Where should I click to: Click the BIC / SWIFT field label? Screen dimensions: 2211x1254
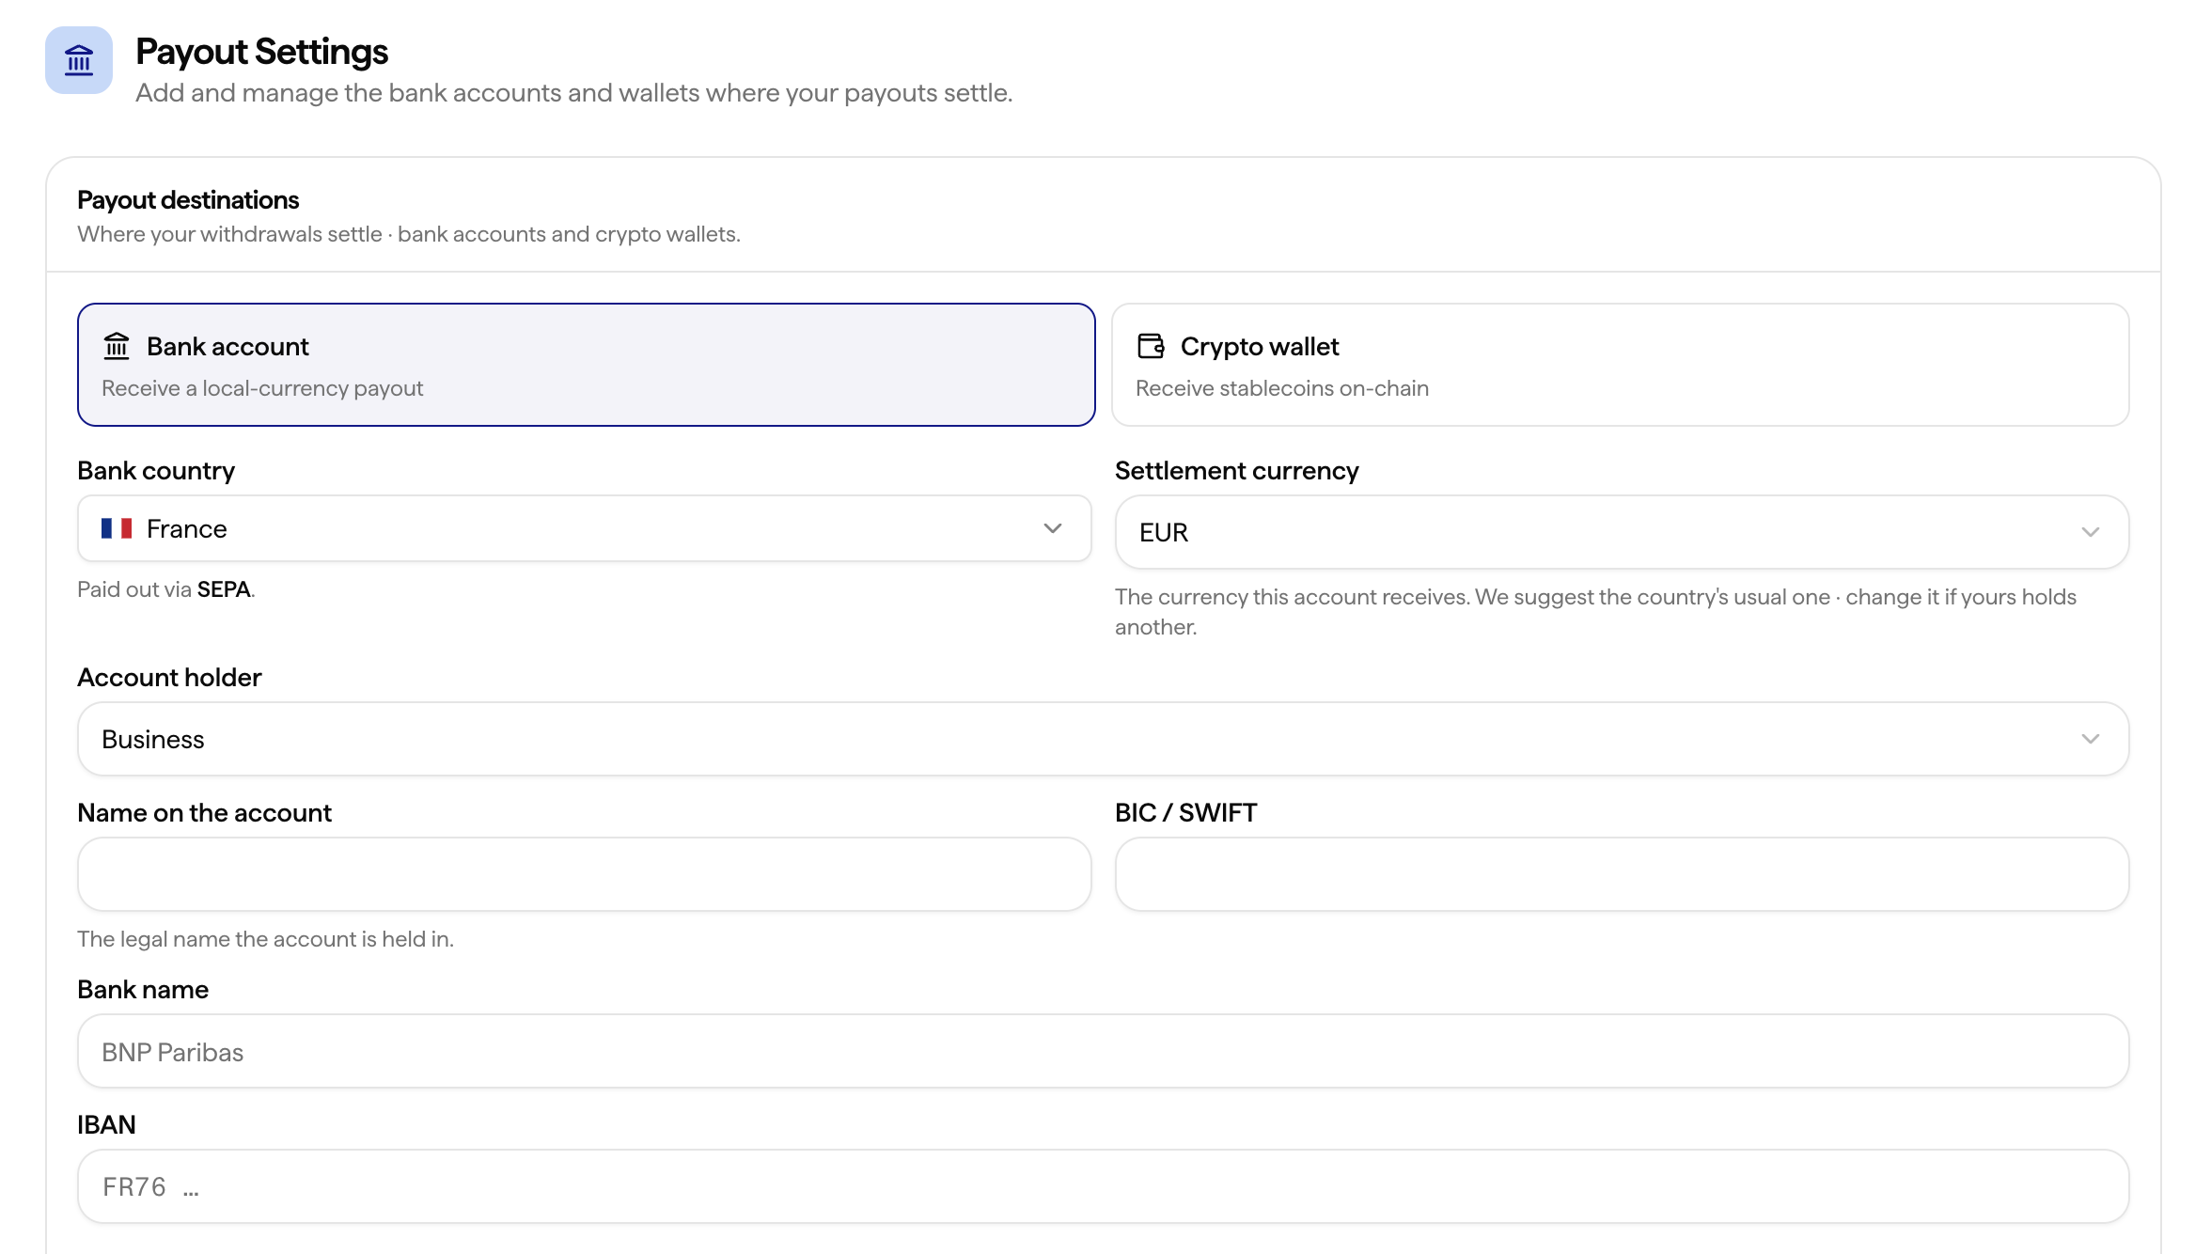coord(1186,813)
